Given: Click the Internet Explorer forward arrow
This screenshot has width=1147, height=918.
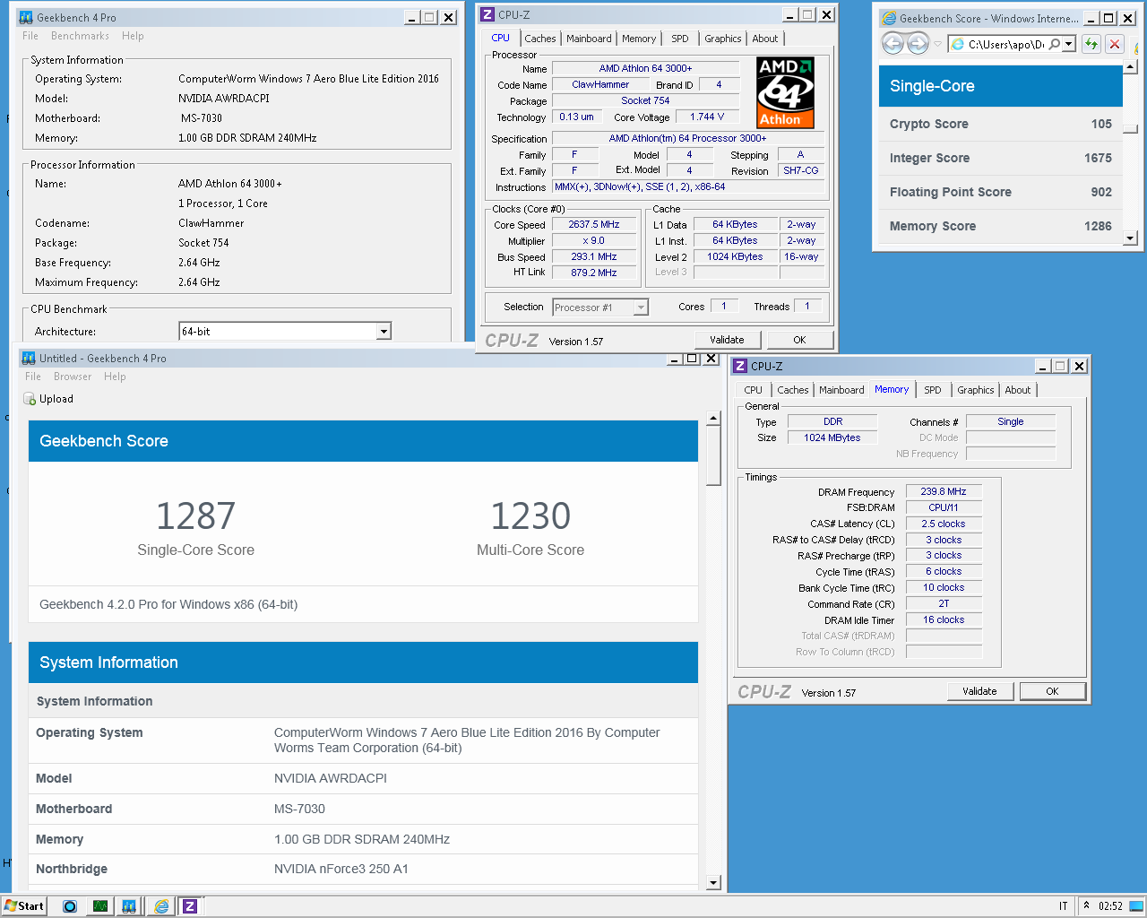Looking at the screenshot, I should 918,43.
